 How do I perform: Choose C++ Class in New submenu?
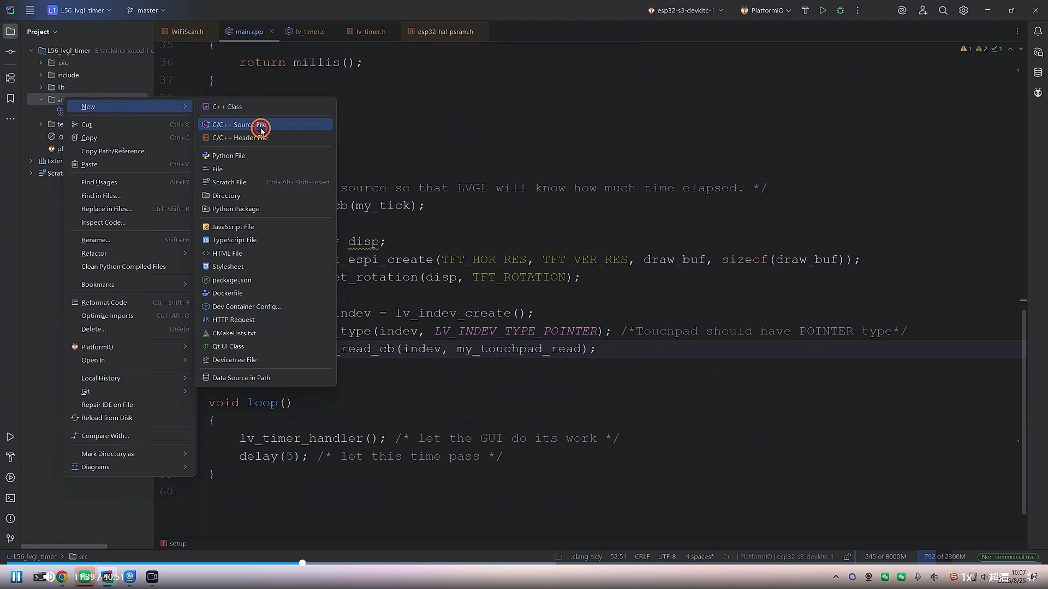(265, 107)
